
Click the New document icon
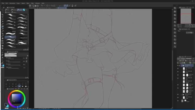33,6
